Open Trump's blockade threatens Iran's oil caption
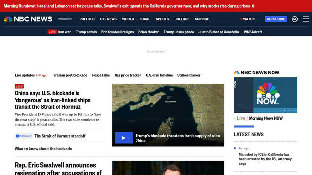This screenshot has height=175, width=312. (x=177, y=138)
